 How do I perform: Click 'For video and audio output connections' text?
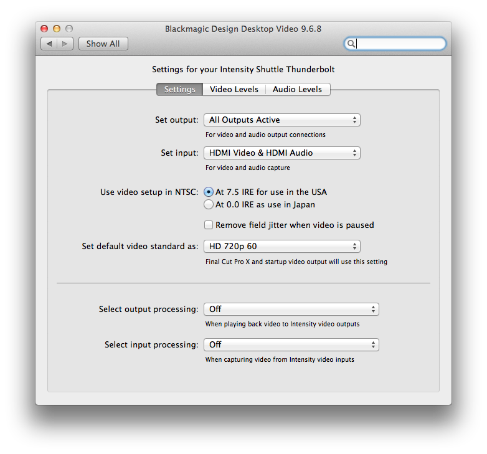pos(265,135)
